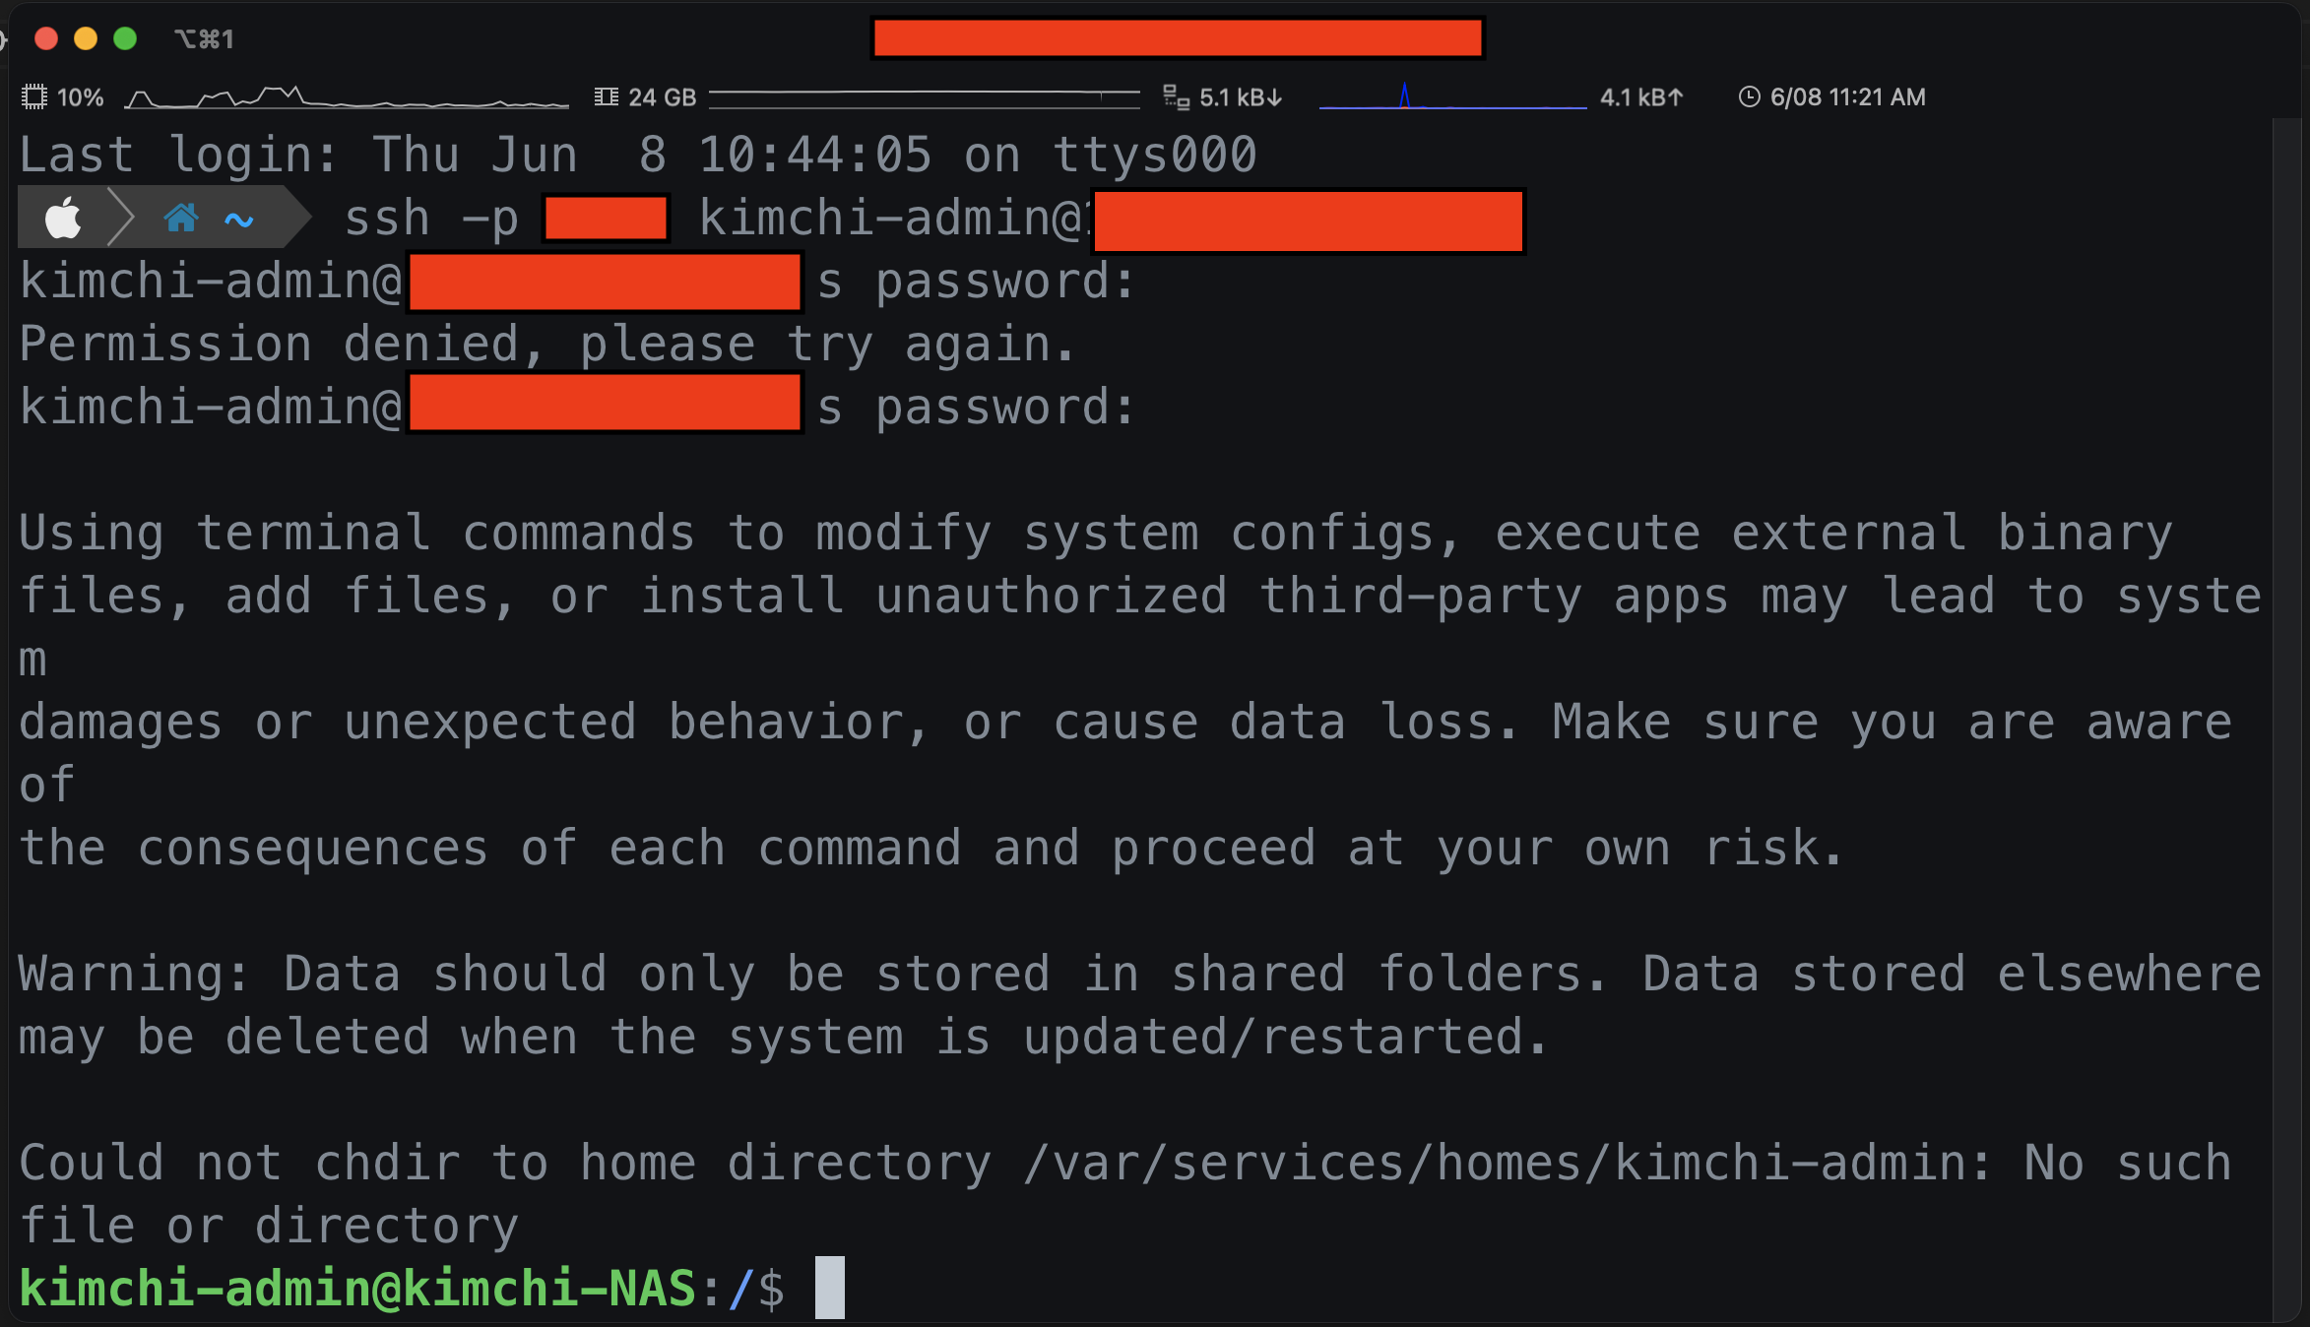This screenshot has height=1327, width=2310.
Task: Click the clock icon in status bar
Action: point(1749,97)
